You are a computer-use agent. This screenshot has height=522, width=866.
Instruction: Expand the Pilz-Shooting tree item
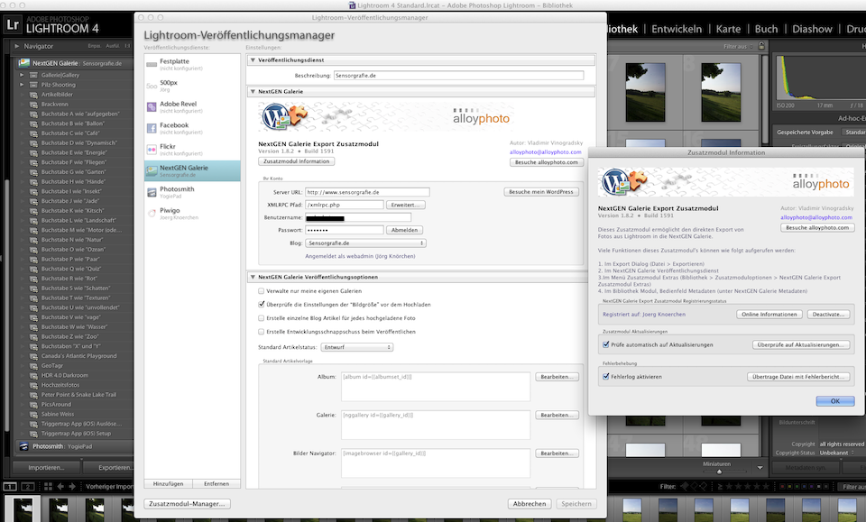click(x=22, y=85)
